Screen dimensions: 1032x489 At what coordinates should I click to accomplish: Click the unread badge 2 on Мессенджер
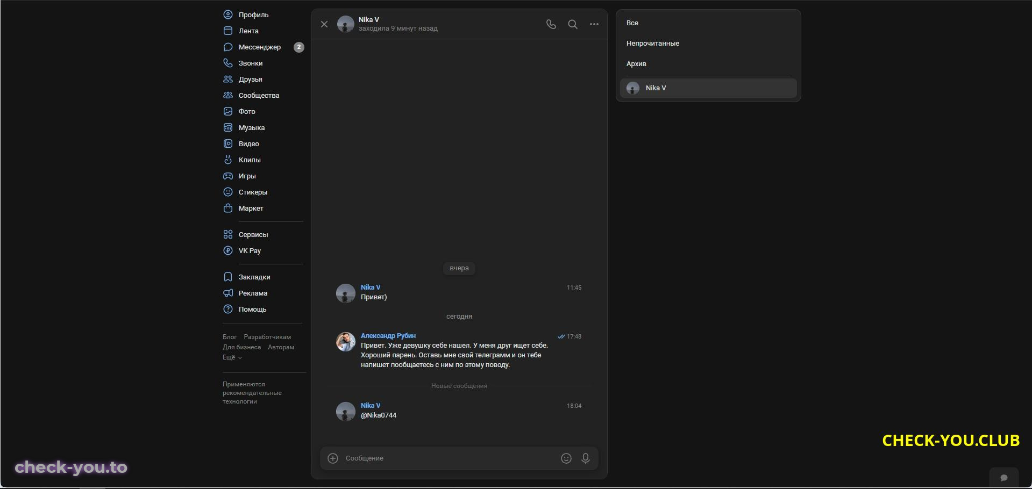point(299,47)
